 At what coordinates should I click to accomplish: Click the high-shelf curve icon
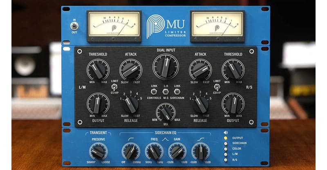[201, 139]
